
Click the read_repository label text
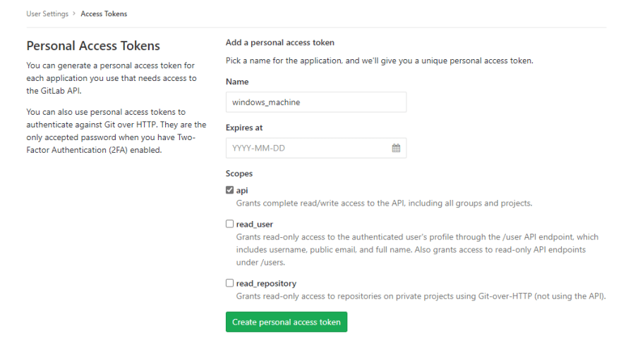[266, 284]
